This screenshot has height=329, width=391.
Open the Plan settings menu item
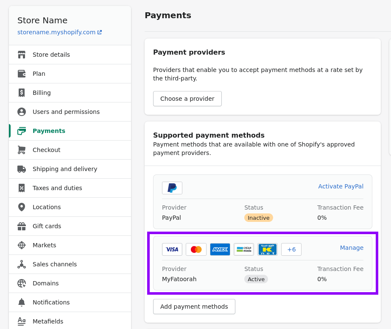coord(39,74)
